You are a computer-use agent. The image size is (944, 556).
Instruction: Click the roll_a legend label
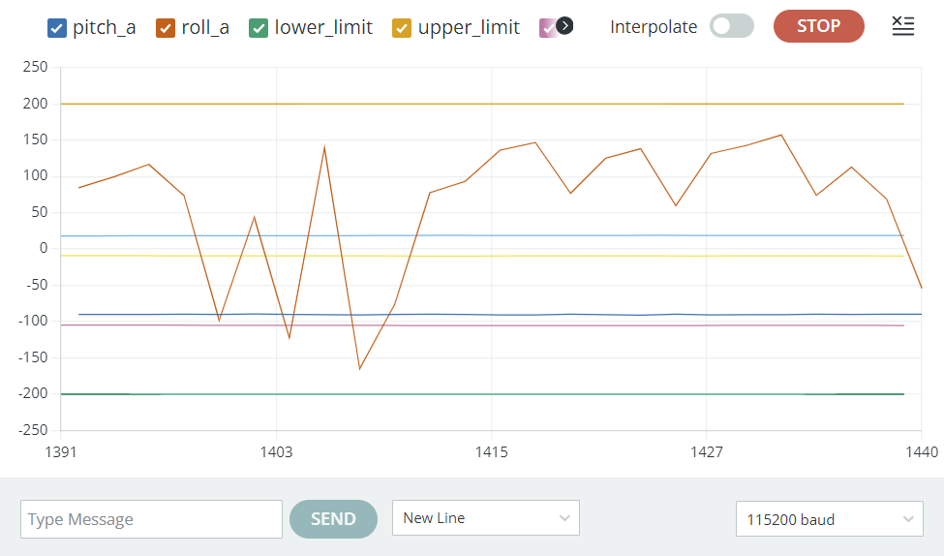205,27
